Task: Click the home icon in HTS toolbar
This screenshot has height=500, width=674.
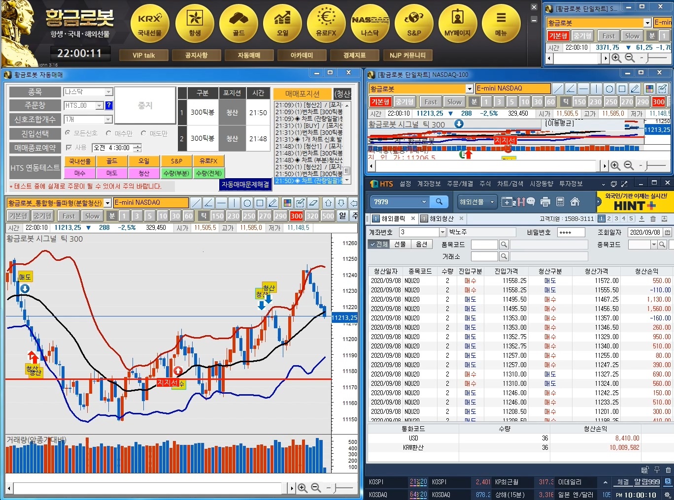Action: point(574,201)
